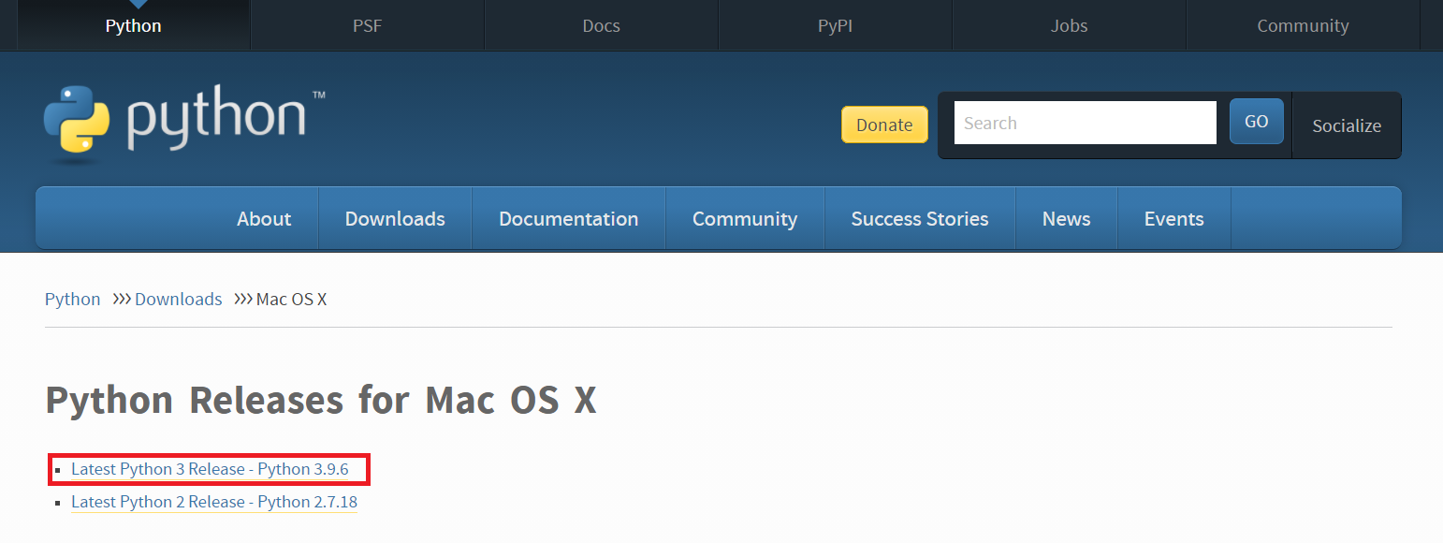This screenshot has height=543, width=1443.
Task: Open Success Stories in the navigation bar
Action: (920, 218)
